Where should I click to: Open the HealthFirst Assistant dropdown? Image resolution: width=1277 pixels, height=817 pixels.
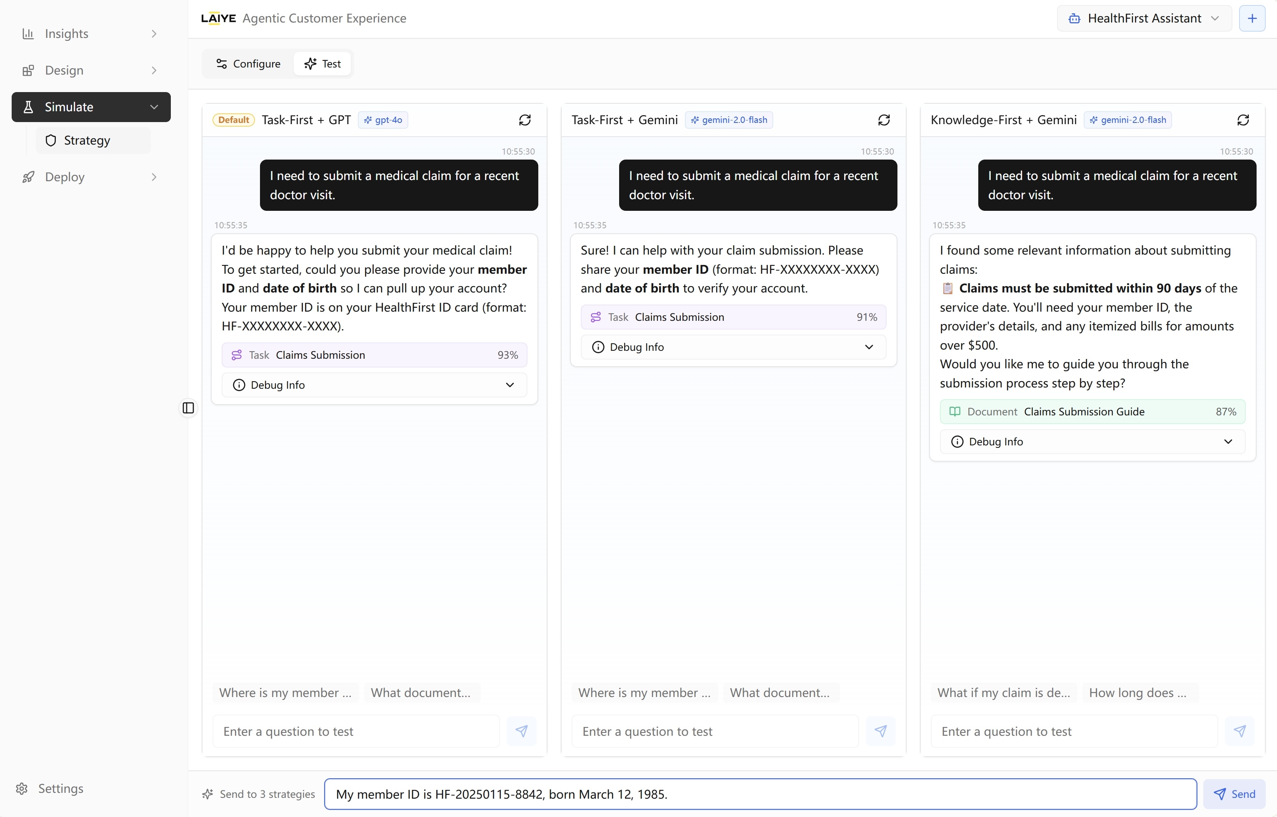[x=1144, y=19]
